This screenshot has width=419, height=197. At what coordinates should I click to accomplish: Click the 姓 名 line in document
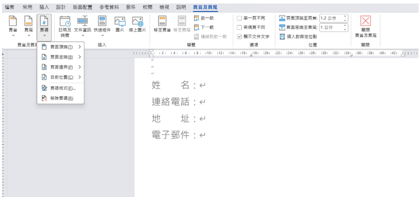coord(179,85)
